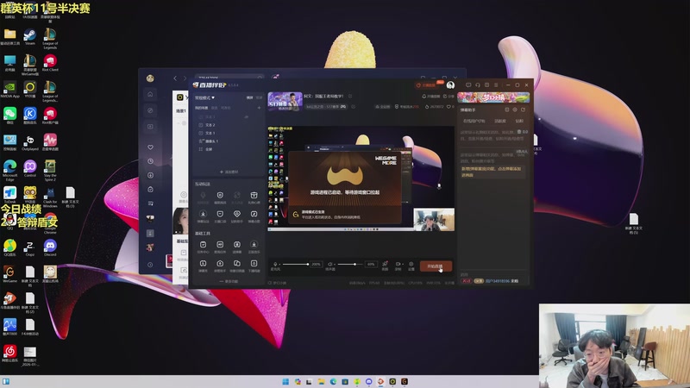This screenshot has height=388, width=690.
Task: Adjust the microphone volume slider
Action: (x=295, y=265)
